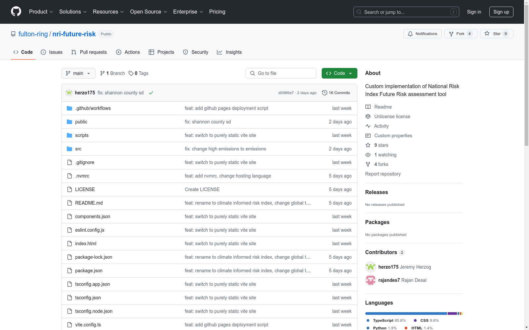Click the LICENSE file icon
This screenshot has width=529, height=330.
[69, 189]
